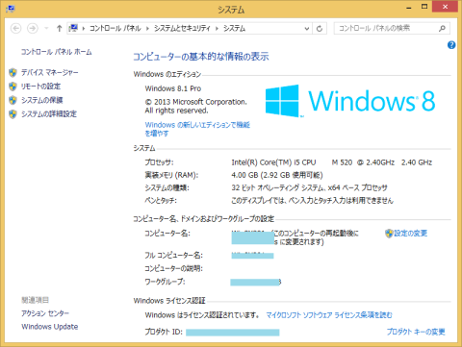Viewport: 462px width, 347px height.
Task: Click the shield icon beside システムの保護
Action: [x=13, y=100]
